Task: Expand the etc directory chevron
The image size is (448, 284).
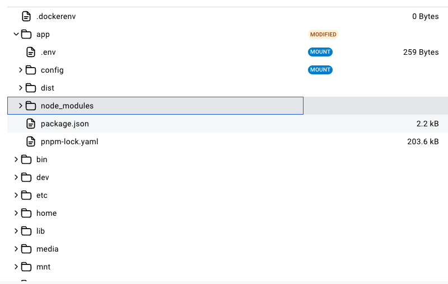Action: point(16,195)
